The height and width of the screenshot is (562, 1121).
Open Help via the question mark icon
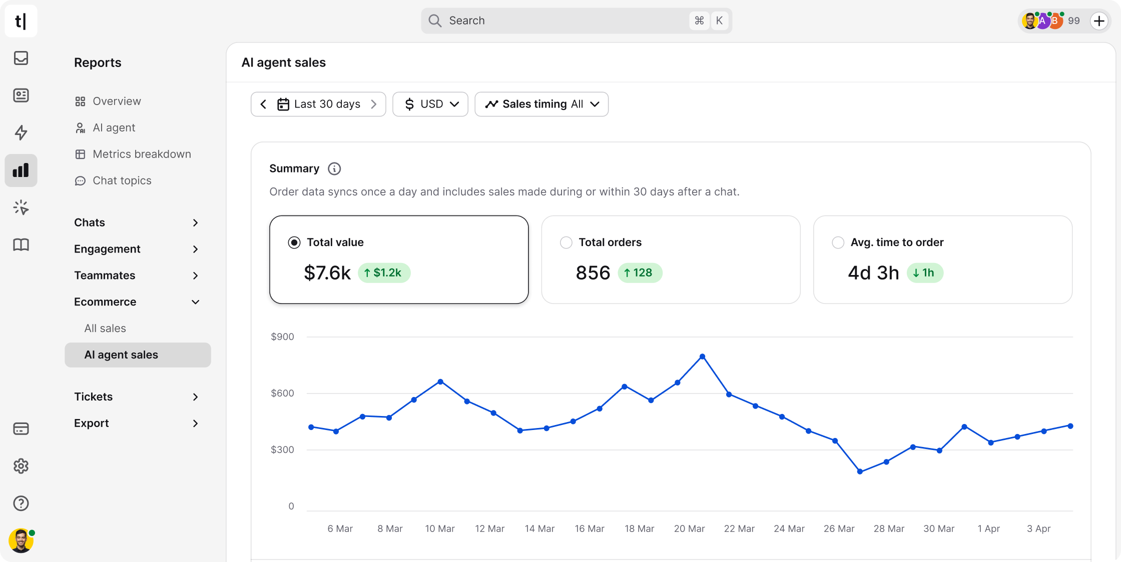pyautogui.click(x=21, y=503)
